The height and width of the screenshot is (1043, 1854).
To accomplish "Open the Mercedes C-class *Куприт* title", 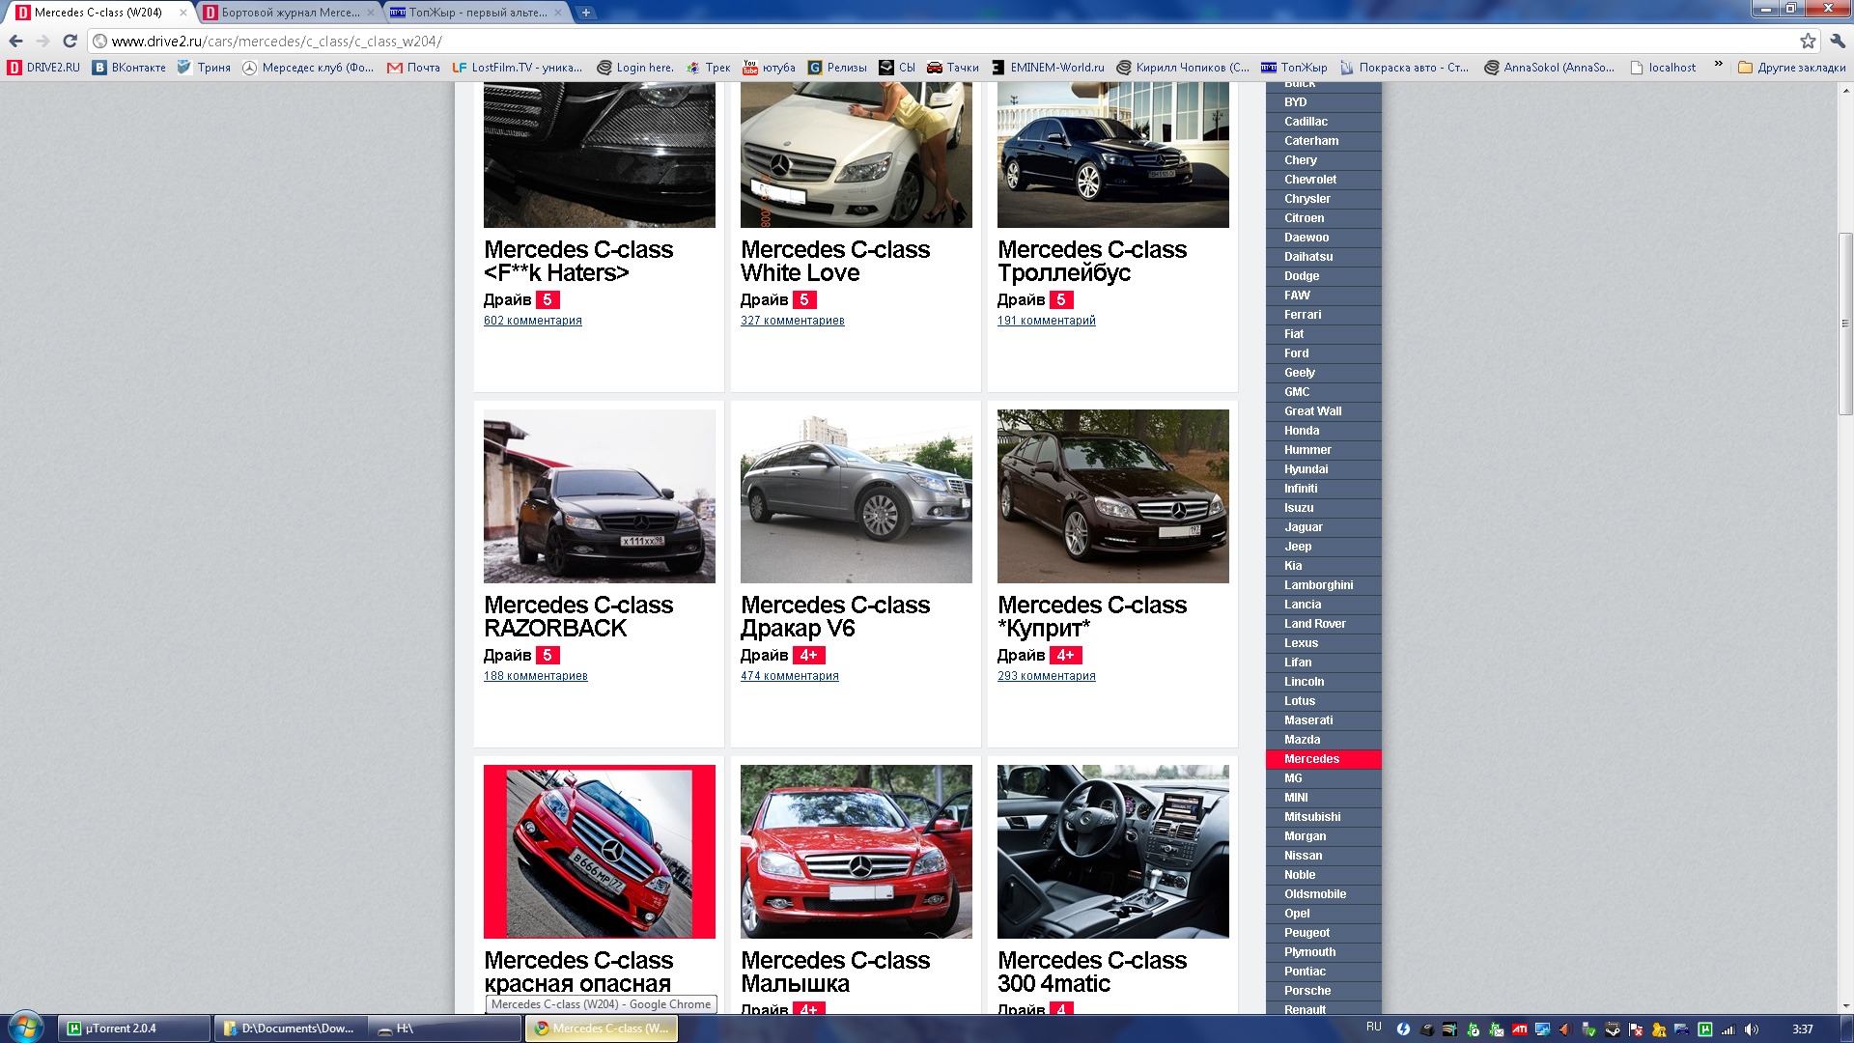I will tap(1092, 616).
